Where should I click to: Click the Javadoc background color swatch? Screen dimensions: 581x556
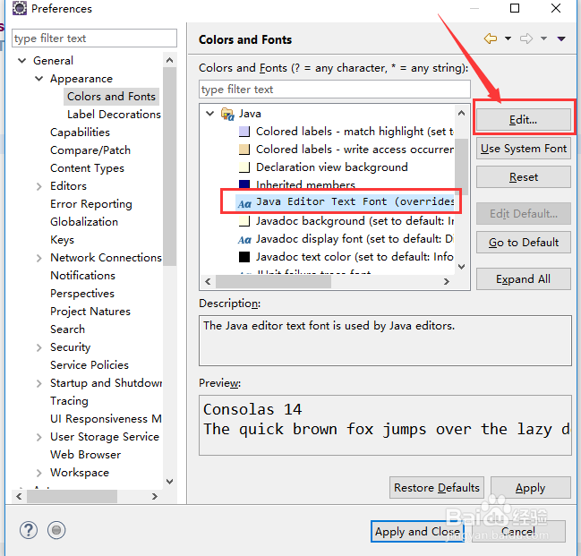[x=244, y=221]
